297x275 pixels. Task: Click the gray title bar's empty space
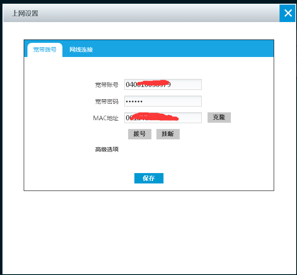[x=158, y=13]
